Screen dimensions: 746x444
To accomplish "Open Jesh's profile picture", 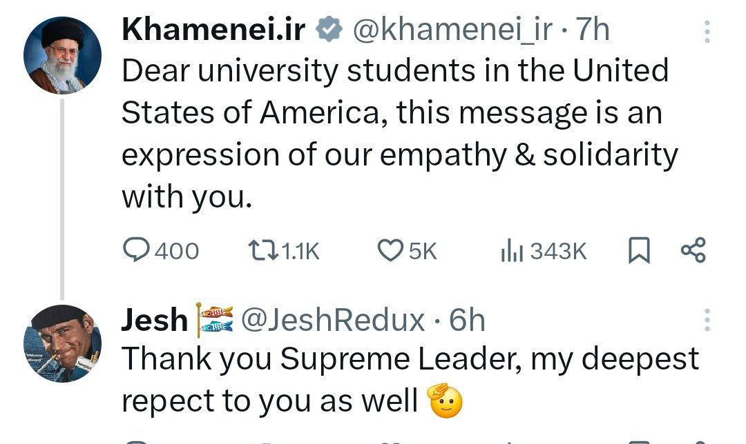I will pos(63,343).
